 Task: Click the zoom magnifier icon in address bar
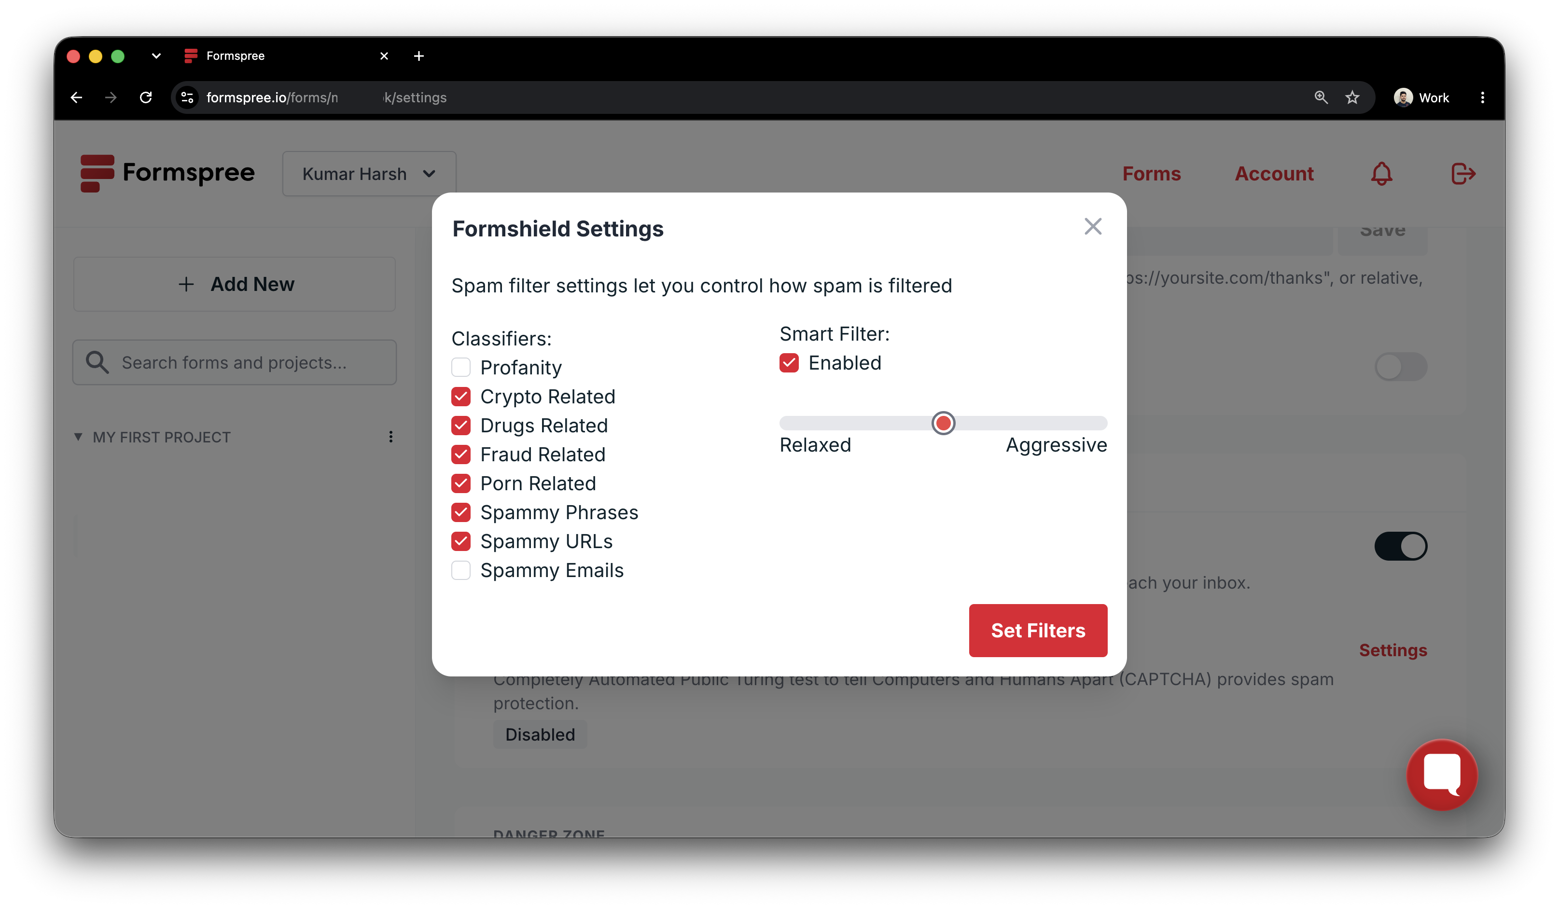point(1321,97)
